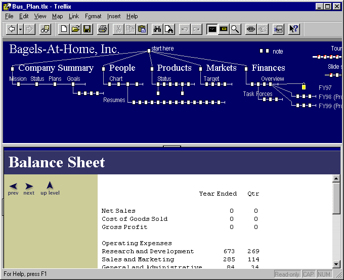344x280 pixels.
Task: Click the document search icon next to binoculars
Action: coord(169,29)
